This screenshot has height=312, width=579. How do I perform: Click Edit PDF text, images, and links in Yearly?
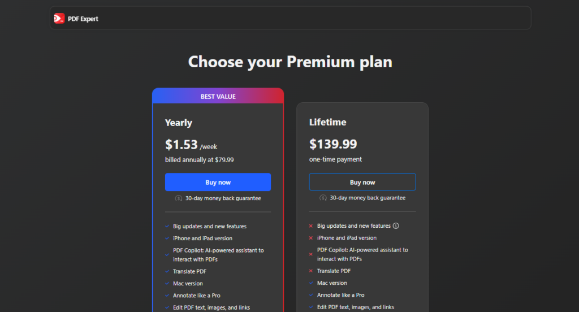pos(211,307)
